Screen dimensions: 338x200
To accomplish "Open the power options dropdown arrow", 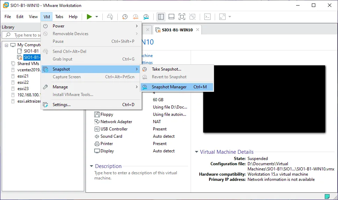I will click(97, 17).
